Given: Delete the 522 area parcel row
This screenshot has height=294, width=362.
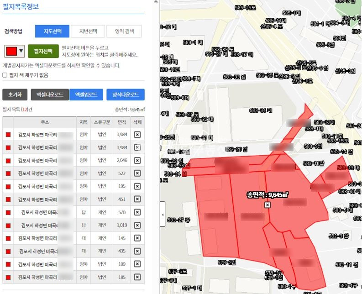Looking at the screenshot, I should click(137, 173).
